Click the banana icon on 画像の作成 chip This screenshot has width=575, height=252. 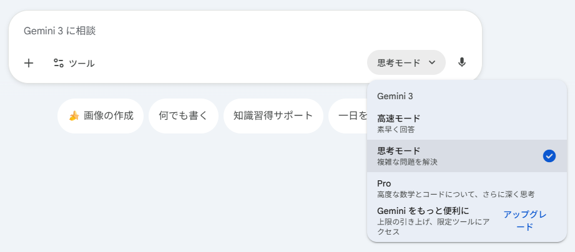pos(74,116)
